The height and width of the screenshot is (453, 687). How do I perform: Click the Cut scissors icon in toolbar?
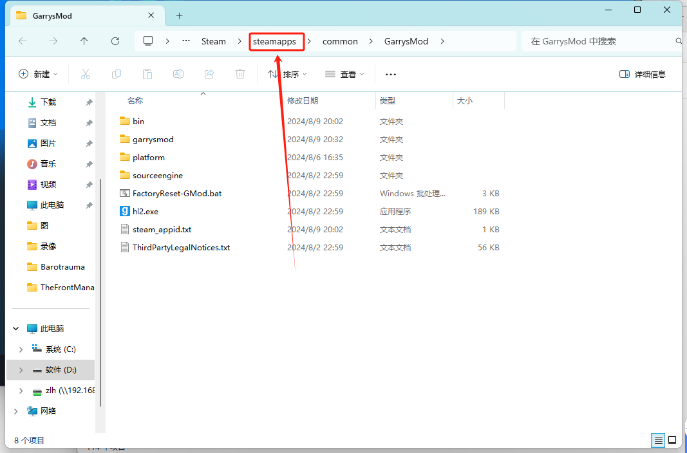click(86, 74)
